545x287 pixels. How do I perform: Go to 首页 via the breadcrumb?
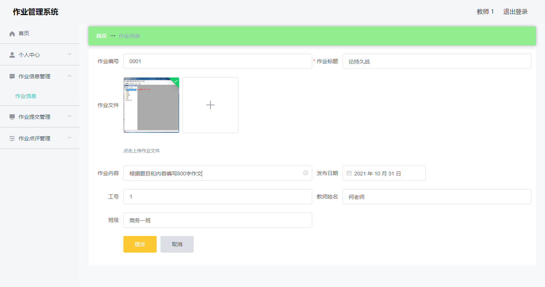[101, 36]
